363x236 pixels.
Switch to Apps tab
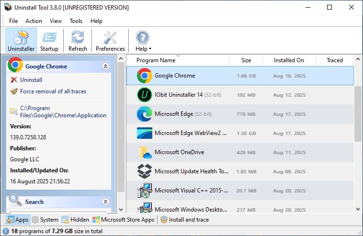pyautogui.click(x=18, y=220)
